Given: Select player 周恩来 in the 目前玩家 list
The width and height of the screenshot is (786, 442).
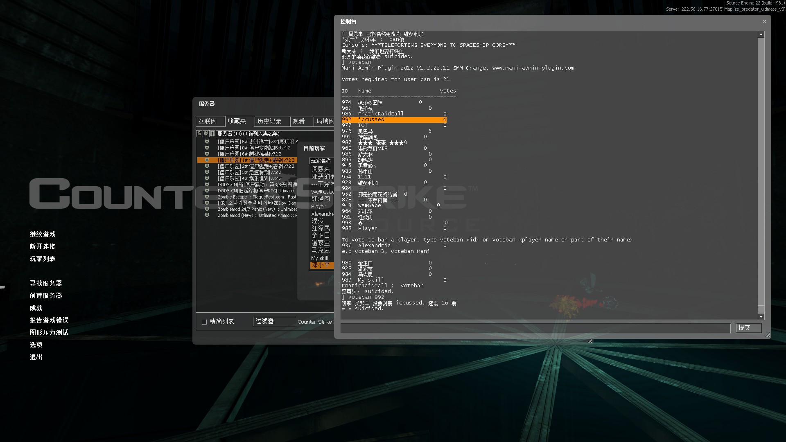Looking at the screenshot, I should click(x=322, y=169).
